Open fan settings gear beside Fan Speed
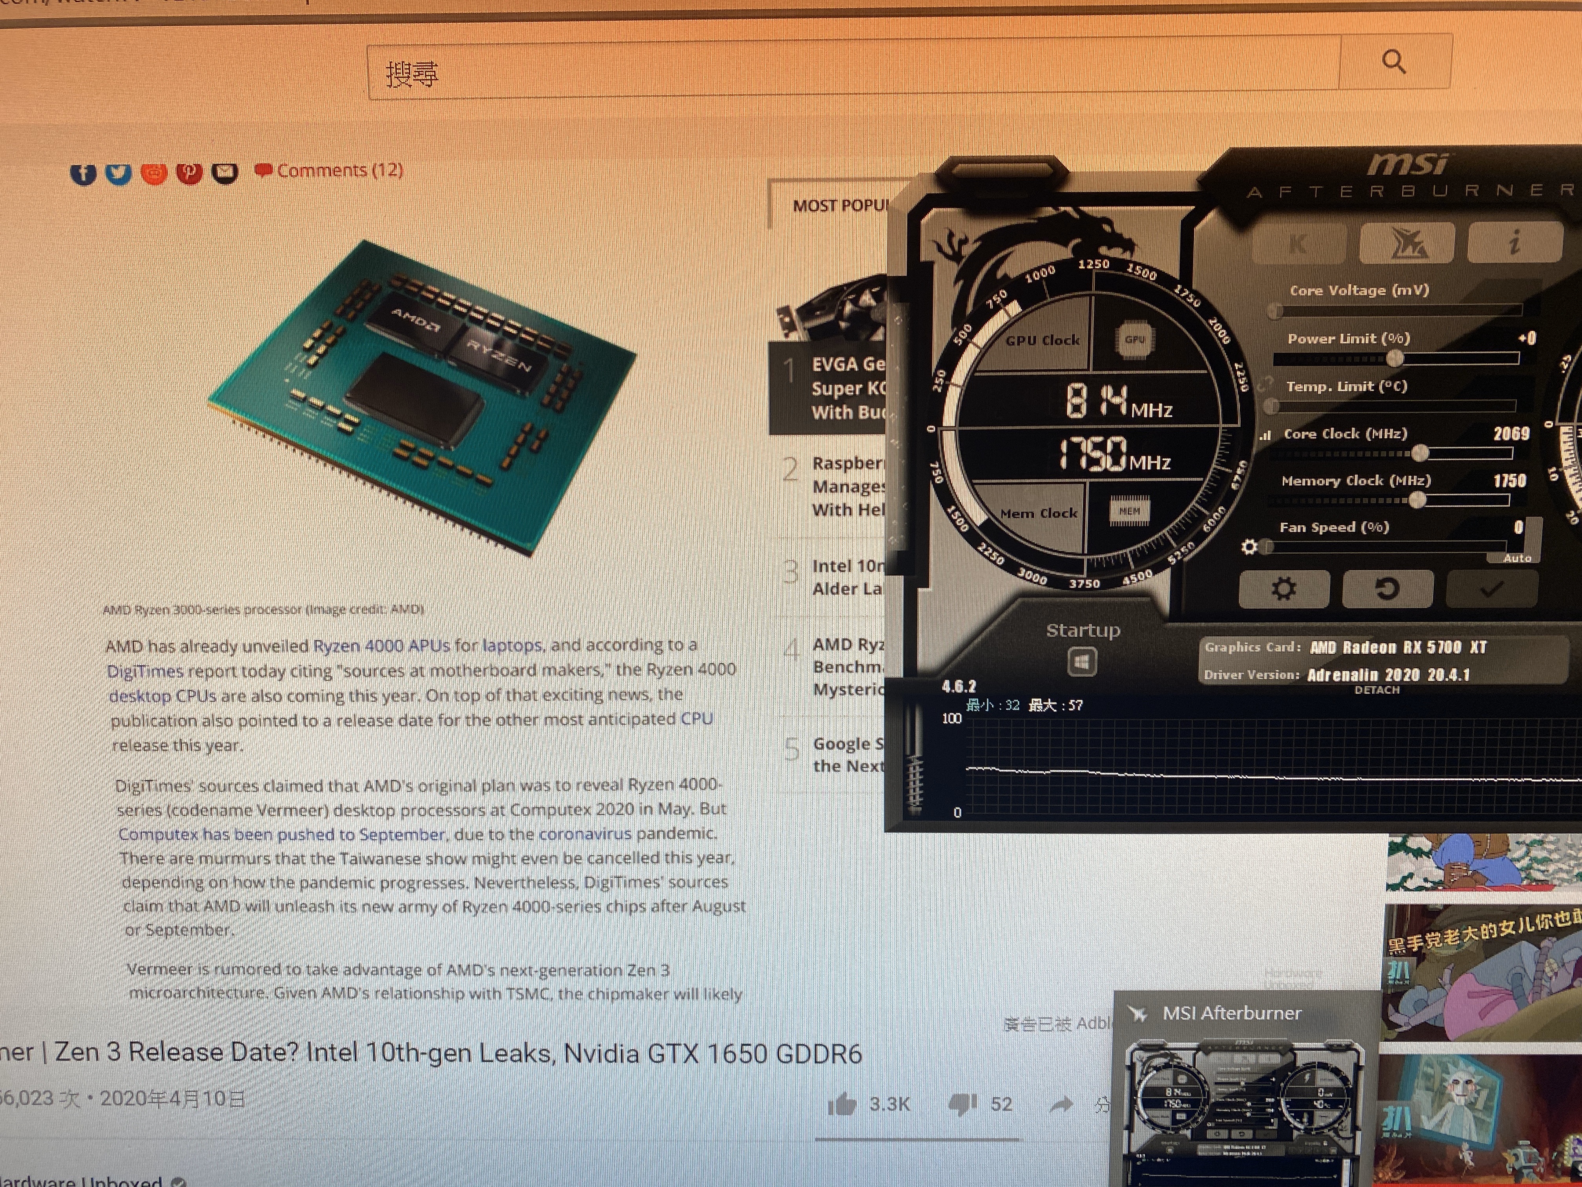 point(1249,547)
